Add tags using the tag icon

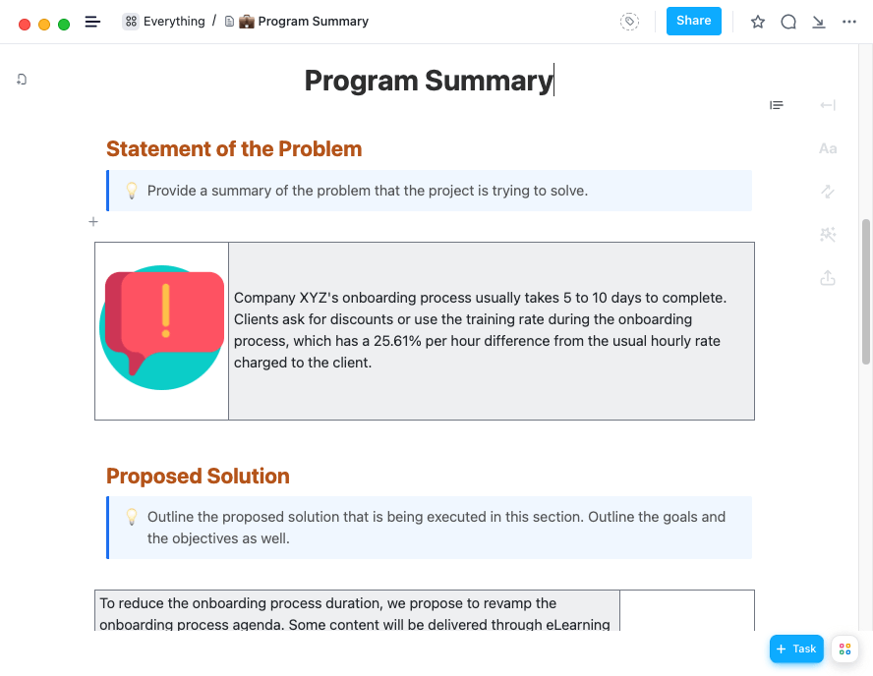(x=629, y=22)
